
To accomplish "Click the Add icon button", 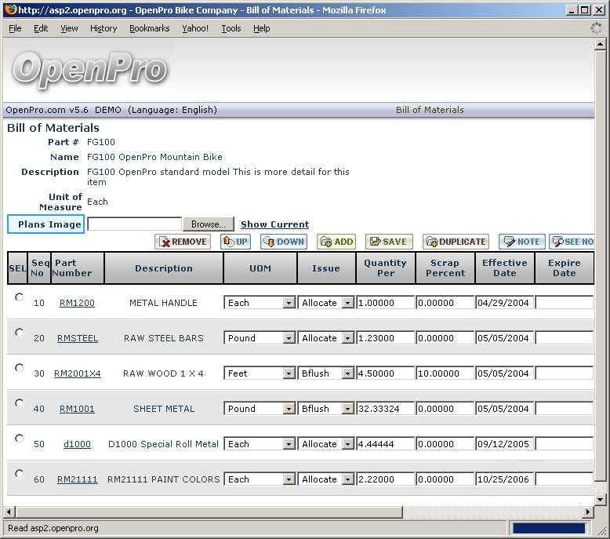I will 336,242.
